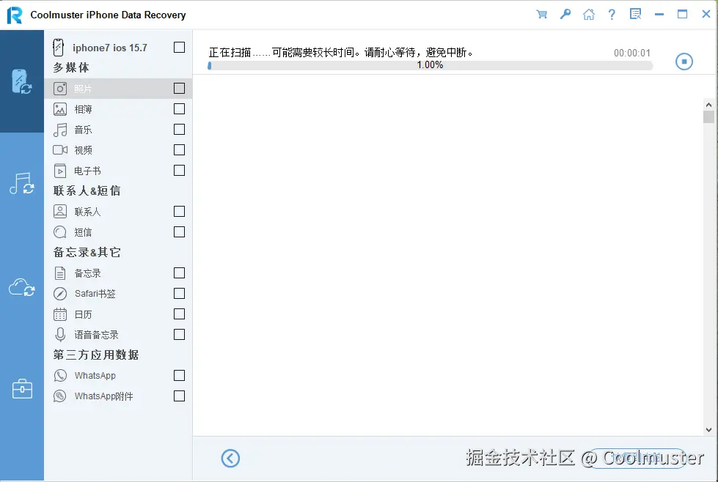Stop the scan with the stop button
Screen dimensions: 718x482
(x=684, y=61)
